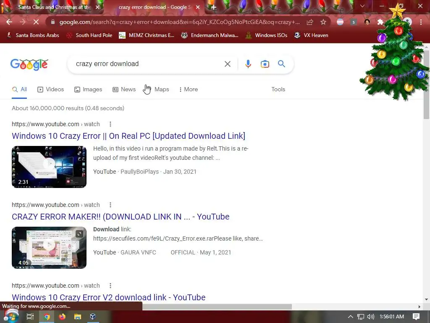This screenshot has width=430, height=323.
Task: Open options for CRAZY ERROR MAKER result
Action: coord(110,205)
